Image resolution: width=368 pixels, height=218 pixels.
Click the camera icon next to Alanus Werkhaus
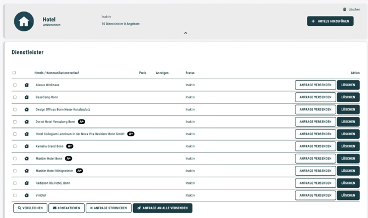(26, 85)
